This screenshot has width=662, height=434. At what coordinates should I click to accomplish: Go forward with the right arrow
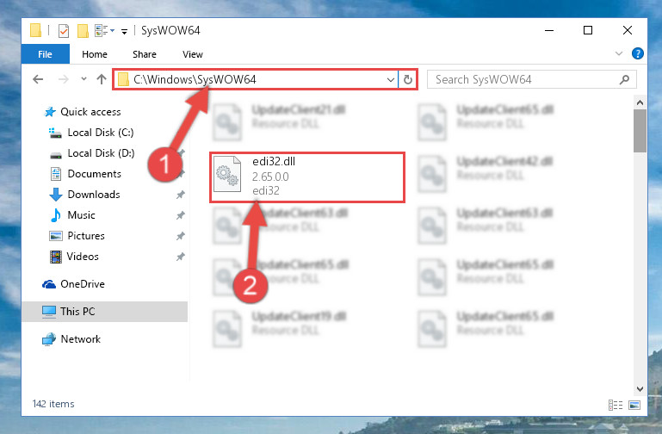point(64,79)
